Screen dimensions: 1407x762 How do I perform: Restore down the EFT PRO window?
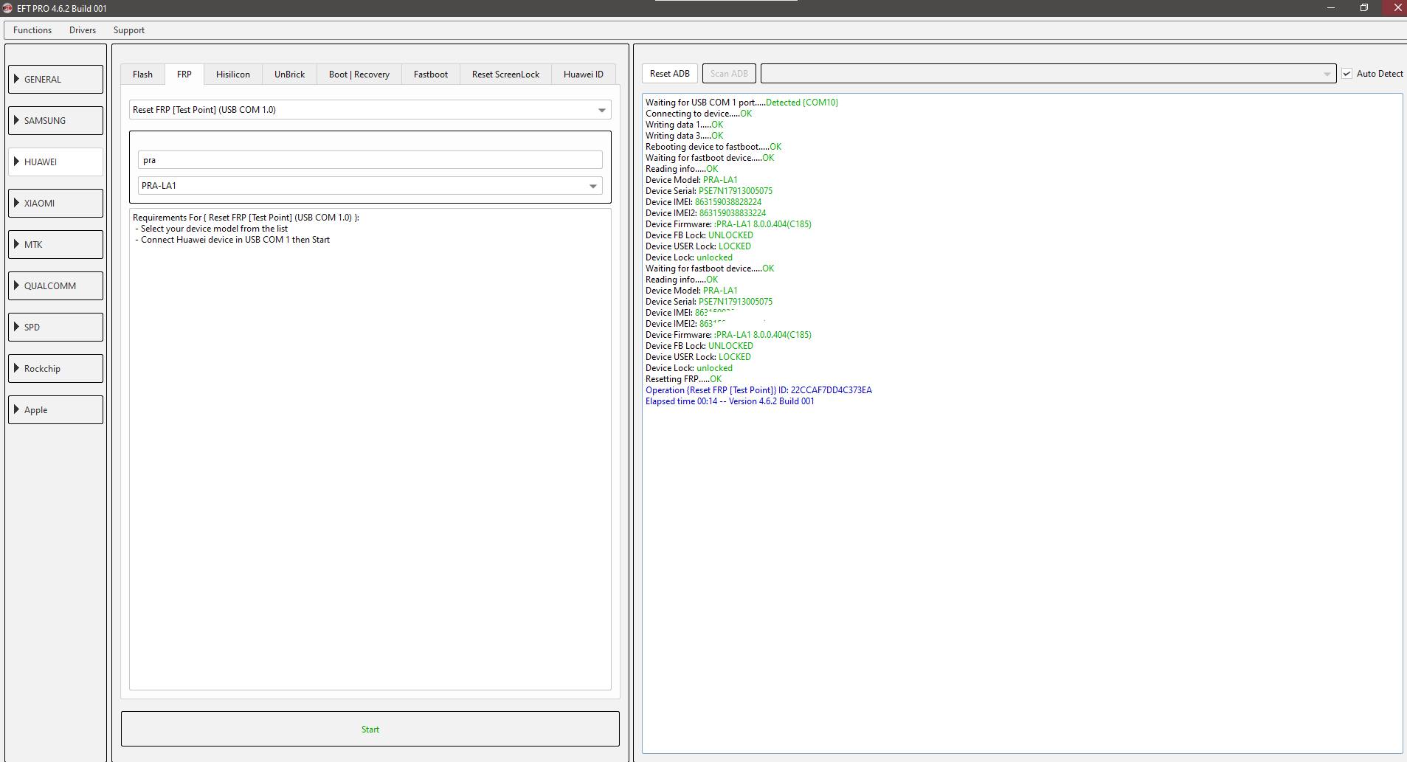point(1364,8)
